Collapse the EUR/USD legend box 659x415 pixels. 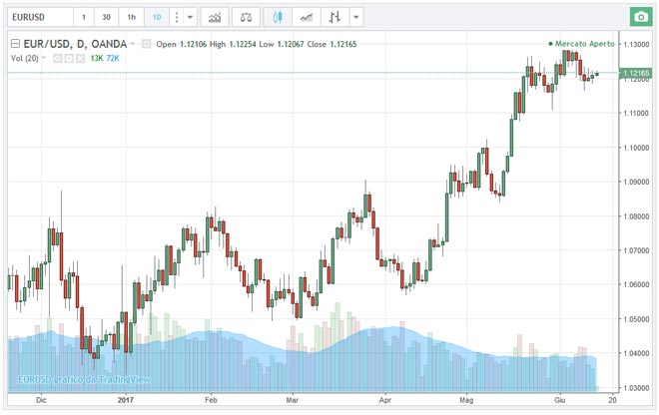[13, 44]
